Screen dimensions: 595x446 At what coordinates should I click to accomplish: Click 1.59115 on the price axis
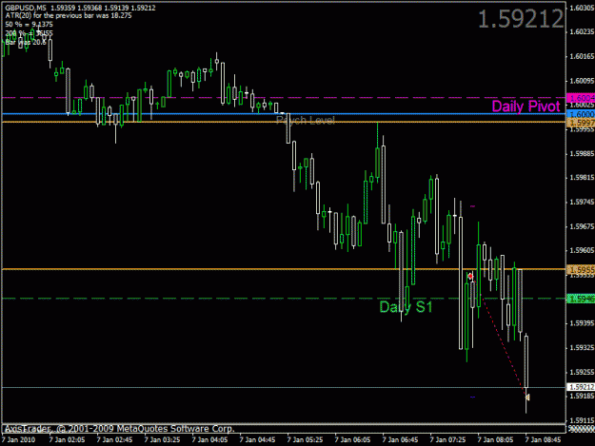(x=582, y=420)
